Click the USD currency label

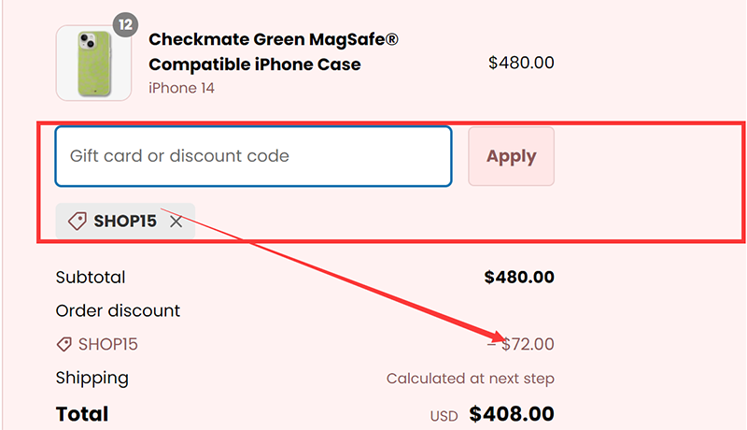tap(444, 416)
